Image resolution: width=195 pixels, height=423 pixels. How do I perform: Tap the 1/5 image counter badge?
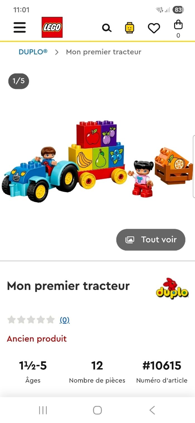(19, 81)
